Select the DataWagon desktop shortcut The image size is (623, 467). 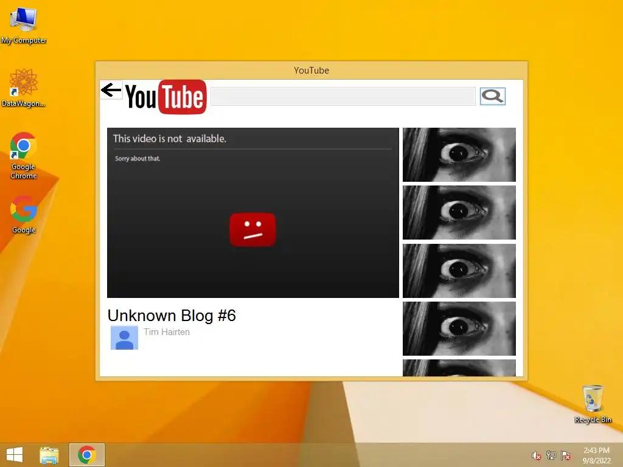pos(24,88)
